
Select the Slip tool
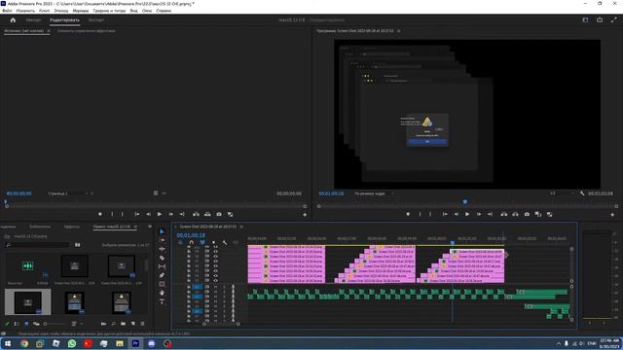click(x=162, y=266)
